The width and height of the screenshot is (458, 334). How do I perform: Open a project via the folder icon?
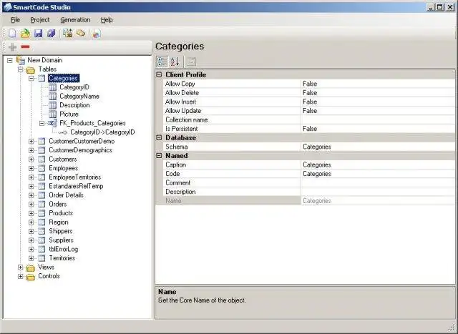pyautogui.click(x=26, y=34)
